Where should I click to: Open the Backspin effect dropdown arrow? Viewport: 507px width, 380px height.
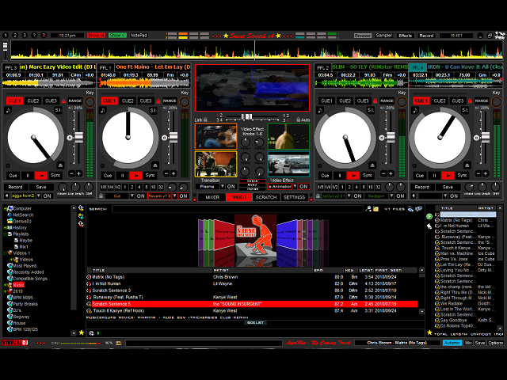(392, 196)
